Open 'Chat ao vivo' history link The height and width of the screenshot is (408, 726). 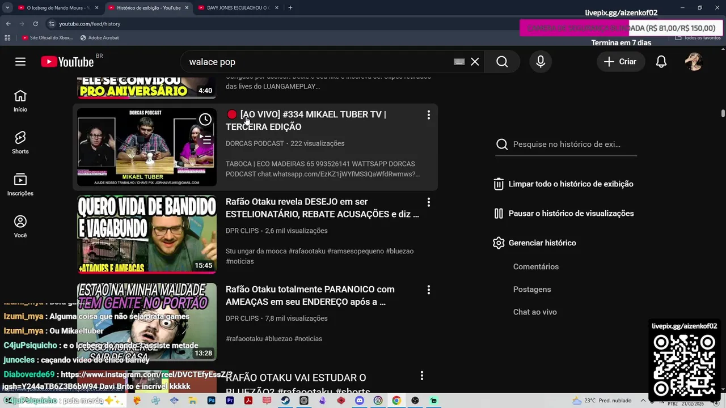535,312
